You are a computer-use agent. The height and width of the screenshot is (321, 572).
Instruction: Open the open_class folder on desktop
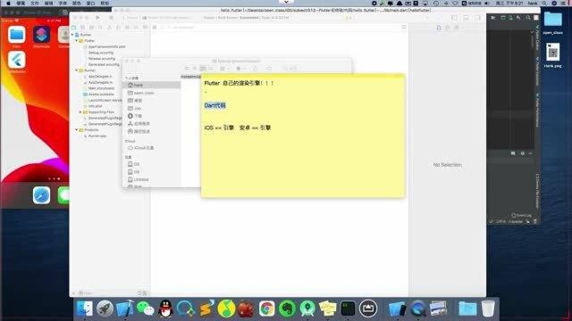(552, 22)
